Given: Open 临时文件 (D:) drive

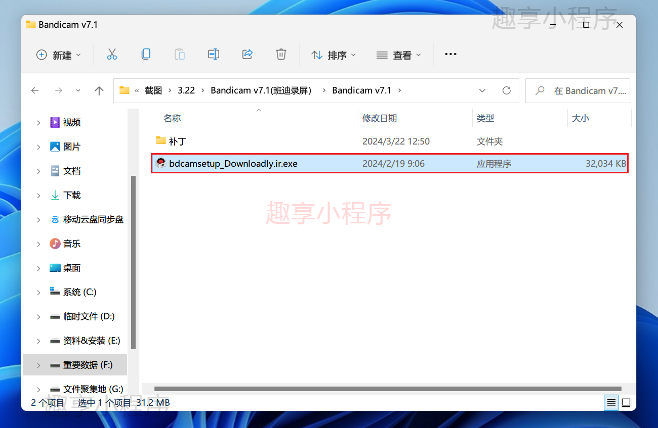Looking at the screenshot, I should click(89, 316).
